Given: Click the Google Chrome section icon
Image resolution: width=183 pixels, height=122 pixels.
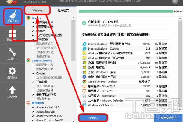Looking at the screenshot, I should point(28,61).
